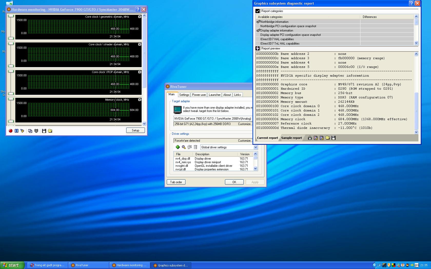
Task: Pause hardware monitoring with the blue pause icon
Action: coord(16,131)
